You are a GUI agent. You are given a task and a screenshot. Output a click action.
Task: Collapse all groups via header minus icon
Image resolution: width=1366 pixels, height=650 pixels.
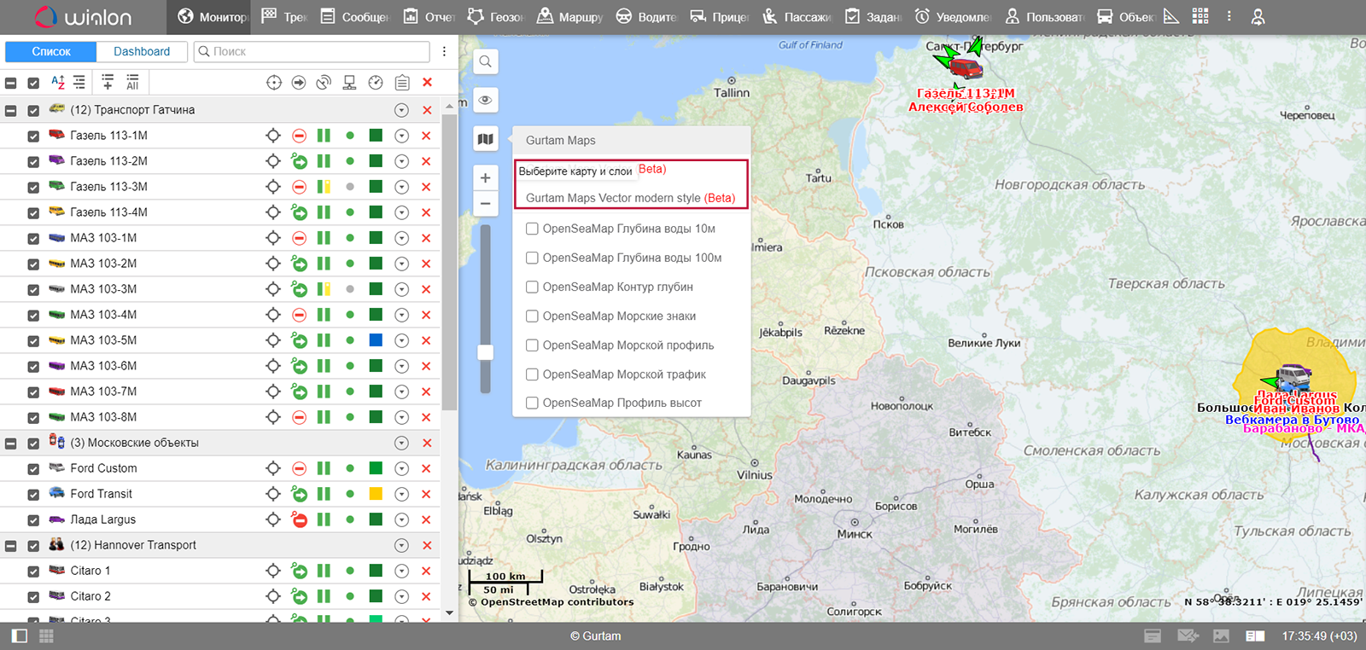click(11, 84)
